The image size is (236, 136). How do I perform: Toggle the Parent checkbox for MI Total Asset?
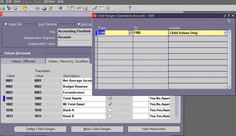click(110, 104)
